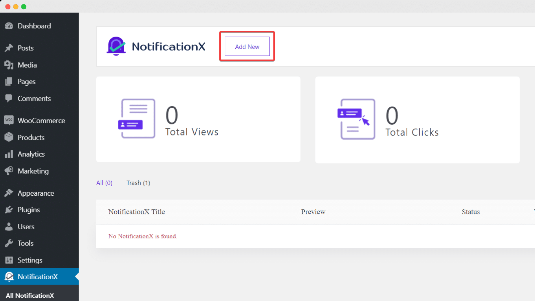Select the NotificationX sidebar menu

tap(39, 277)
